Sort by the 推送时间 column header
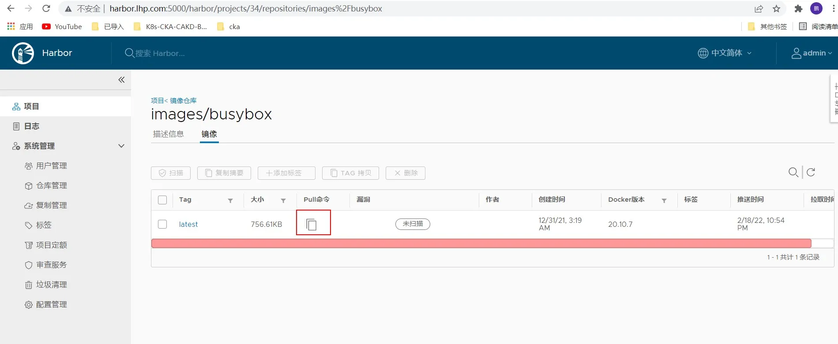838x344 pixels. tap(750, 200)
